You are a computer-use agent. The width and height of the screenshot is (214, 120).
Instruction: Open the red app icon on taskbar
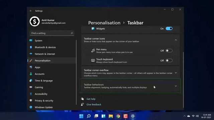pyautogui.click(x=125, y=116)
